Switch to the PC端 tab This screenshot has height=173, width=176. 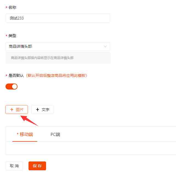coord(55,134)
